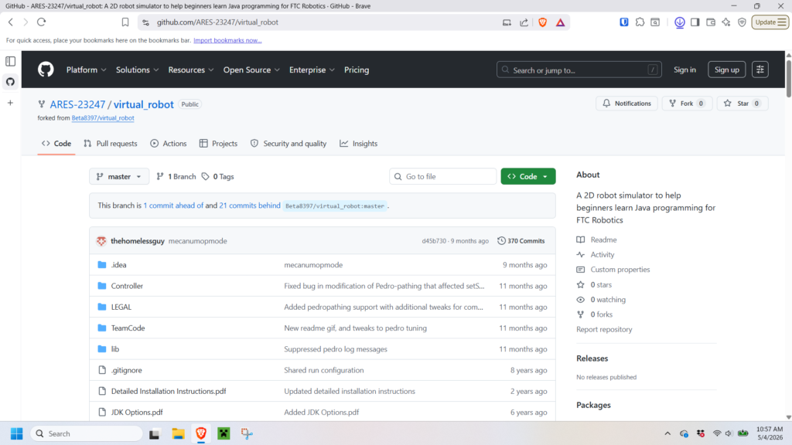Expand the Platform navigation menu
The width and height of the screenshot is (792, 445).
pyautogui.click(x=87, y=70)
